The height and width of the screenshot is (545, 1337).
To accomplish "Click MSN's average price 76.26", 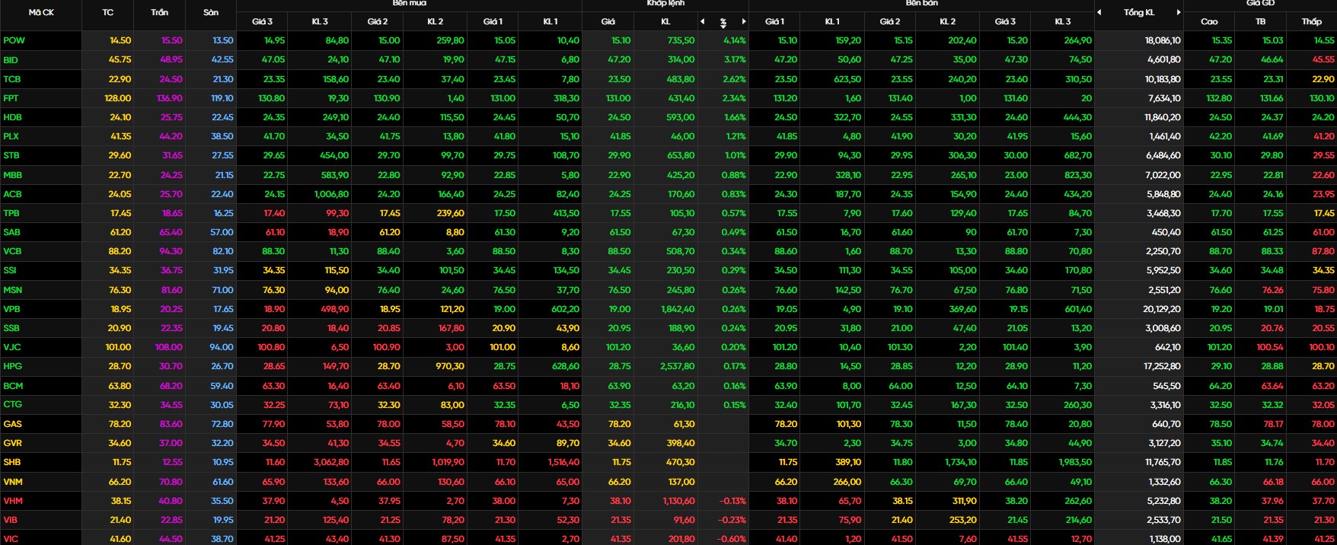I will pyautogui.click(x=1272, y=290).
